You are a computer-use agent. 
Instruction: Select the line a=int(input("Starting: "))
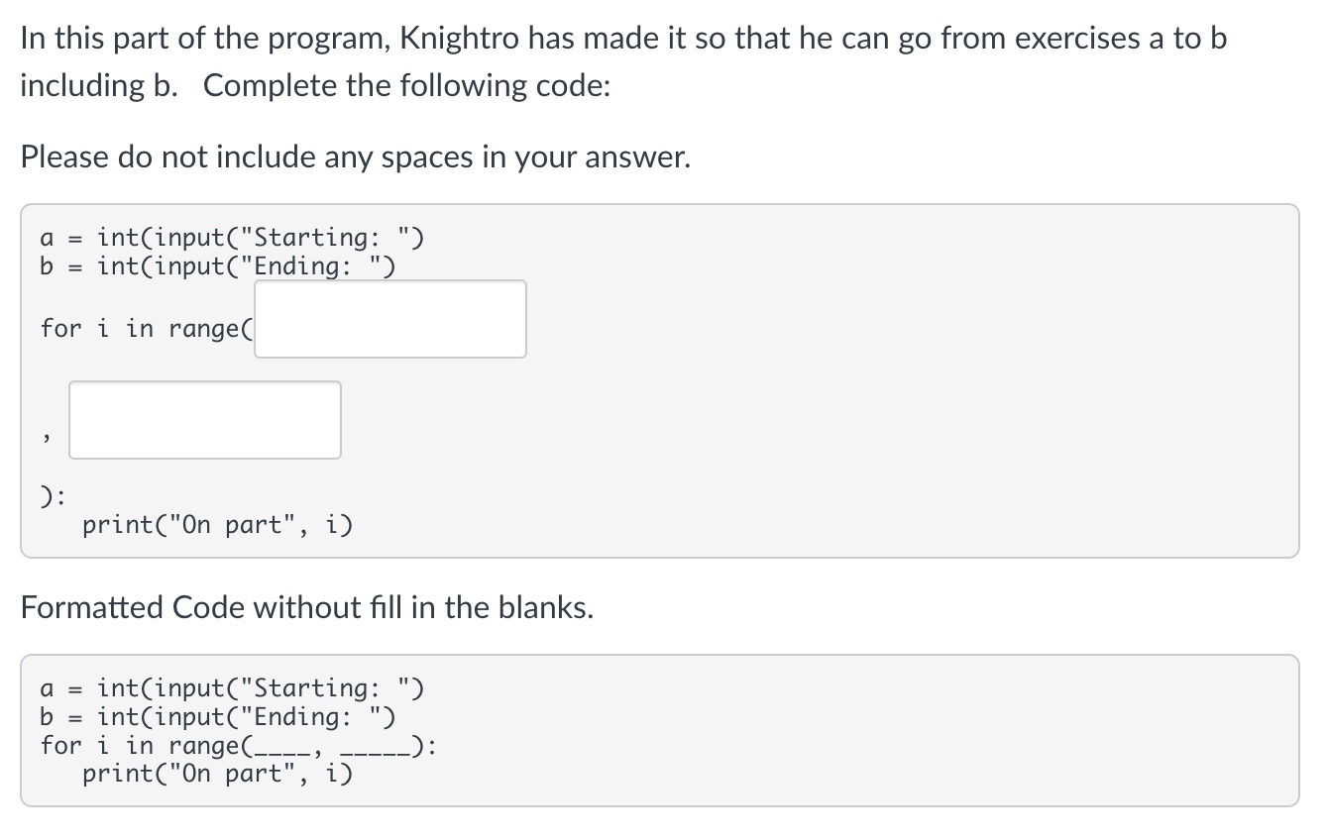[x=232, y=237]
